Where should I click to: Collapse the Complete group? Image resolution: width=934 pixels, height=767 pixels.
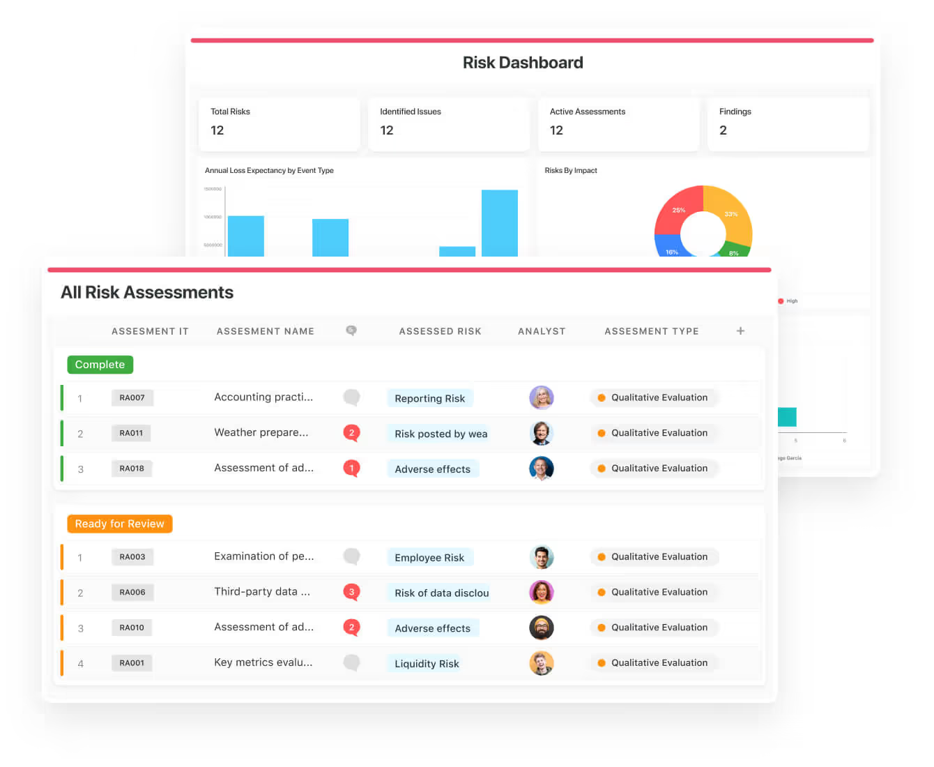(100, 365)
